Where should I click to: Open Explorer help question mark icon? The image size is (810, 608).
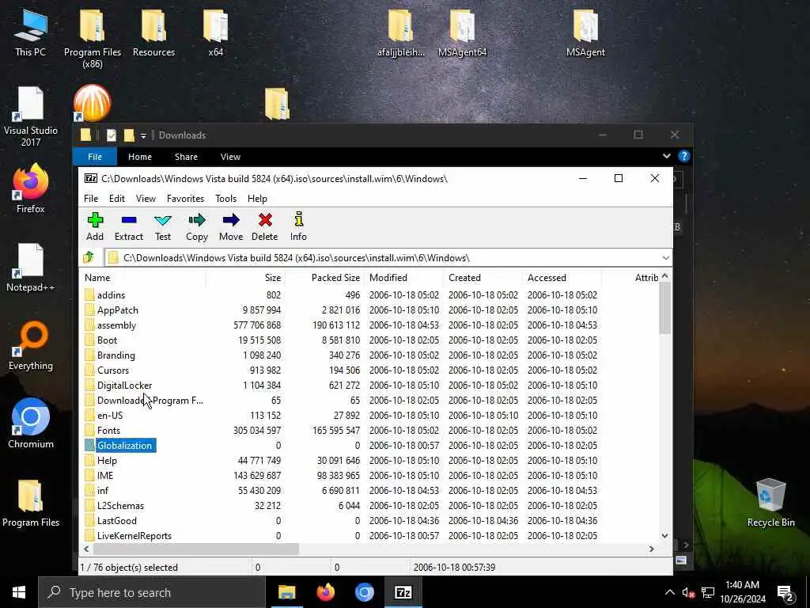tap(684, 156)
